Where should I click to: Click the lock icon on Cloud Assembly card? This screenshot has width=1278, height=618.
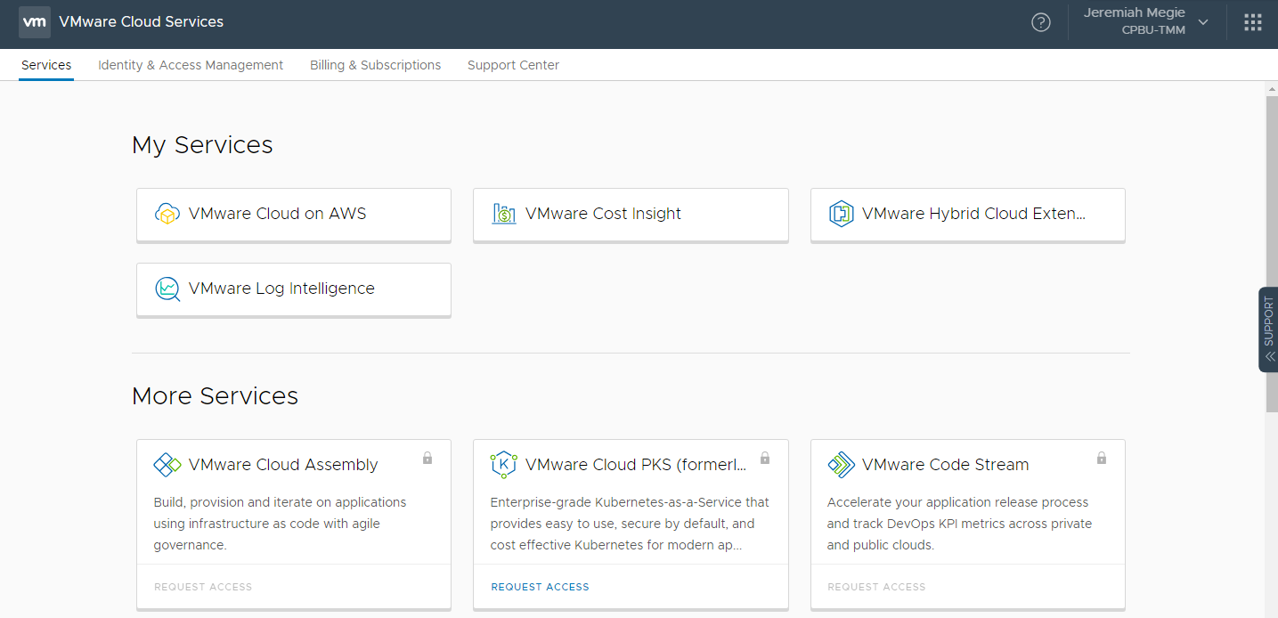click(x=427, y=458)
